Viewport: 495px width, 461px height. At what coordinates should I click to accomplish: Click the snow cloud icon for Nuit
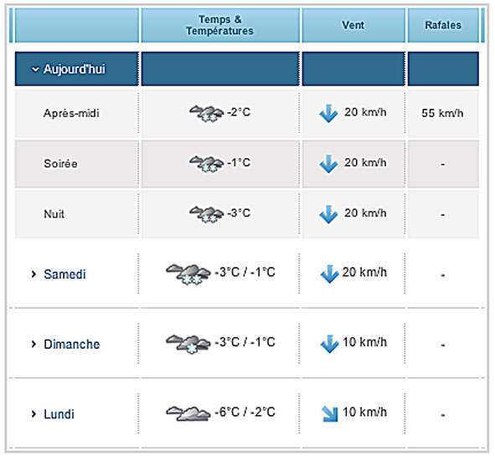[x=207, y=214]
